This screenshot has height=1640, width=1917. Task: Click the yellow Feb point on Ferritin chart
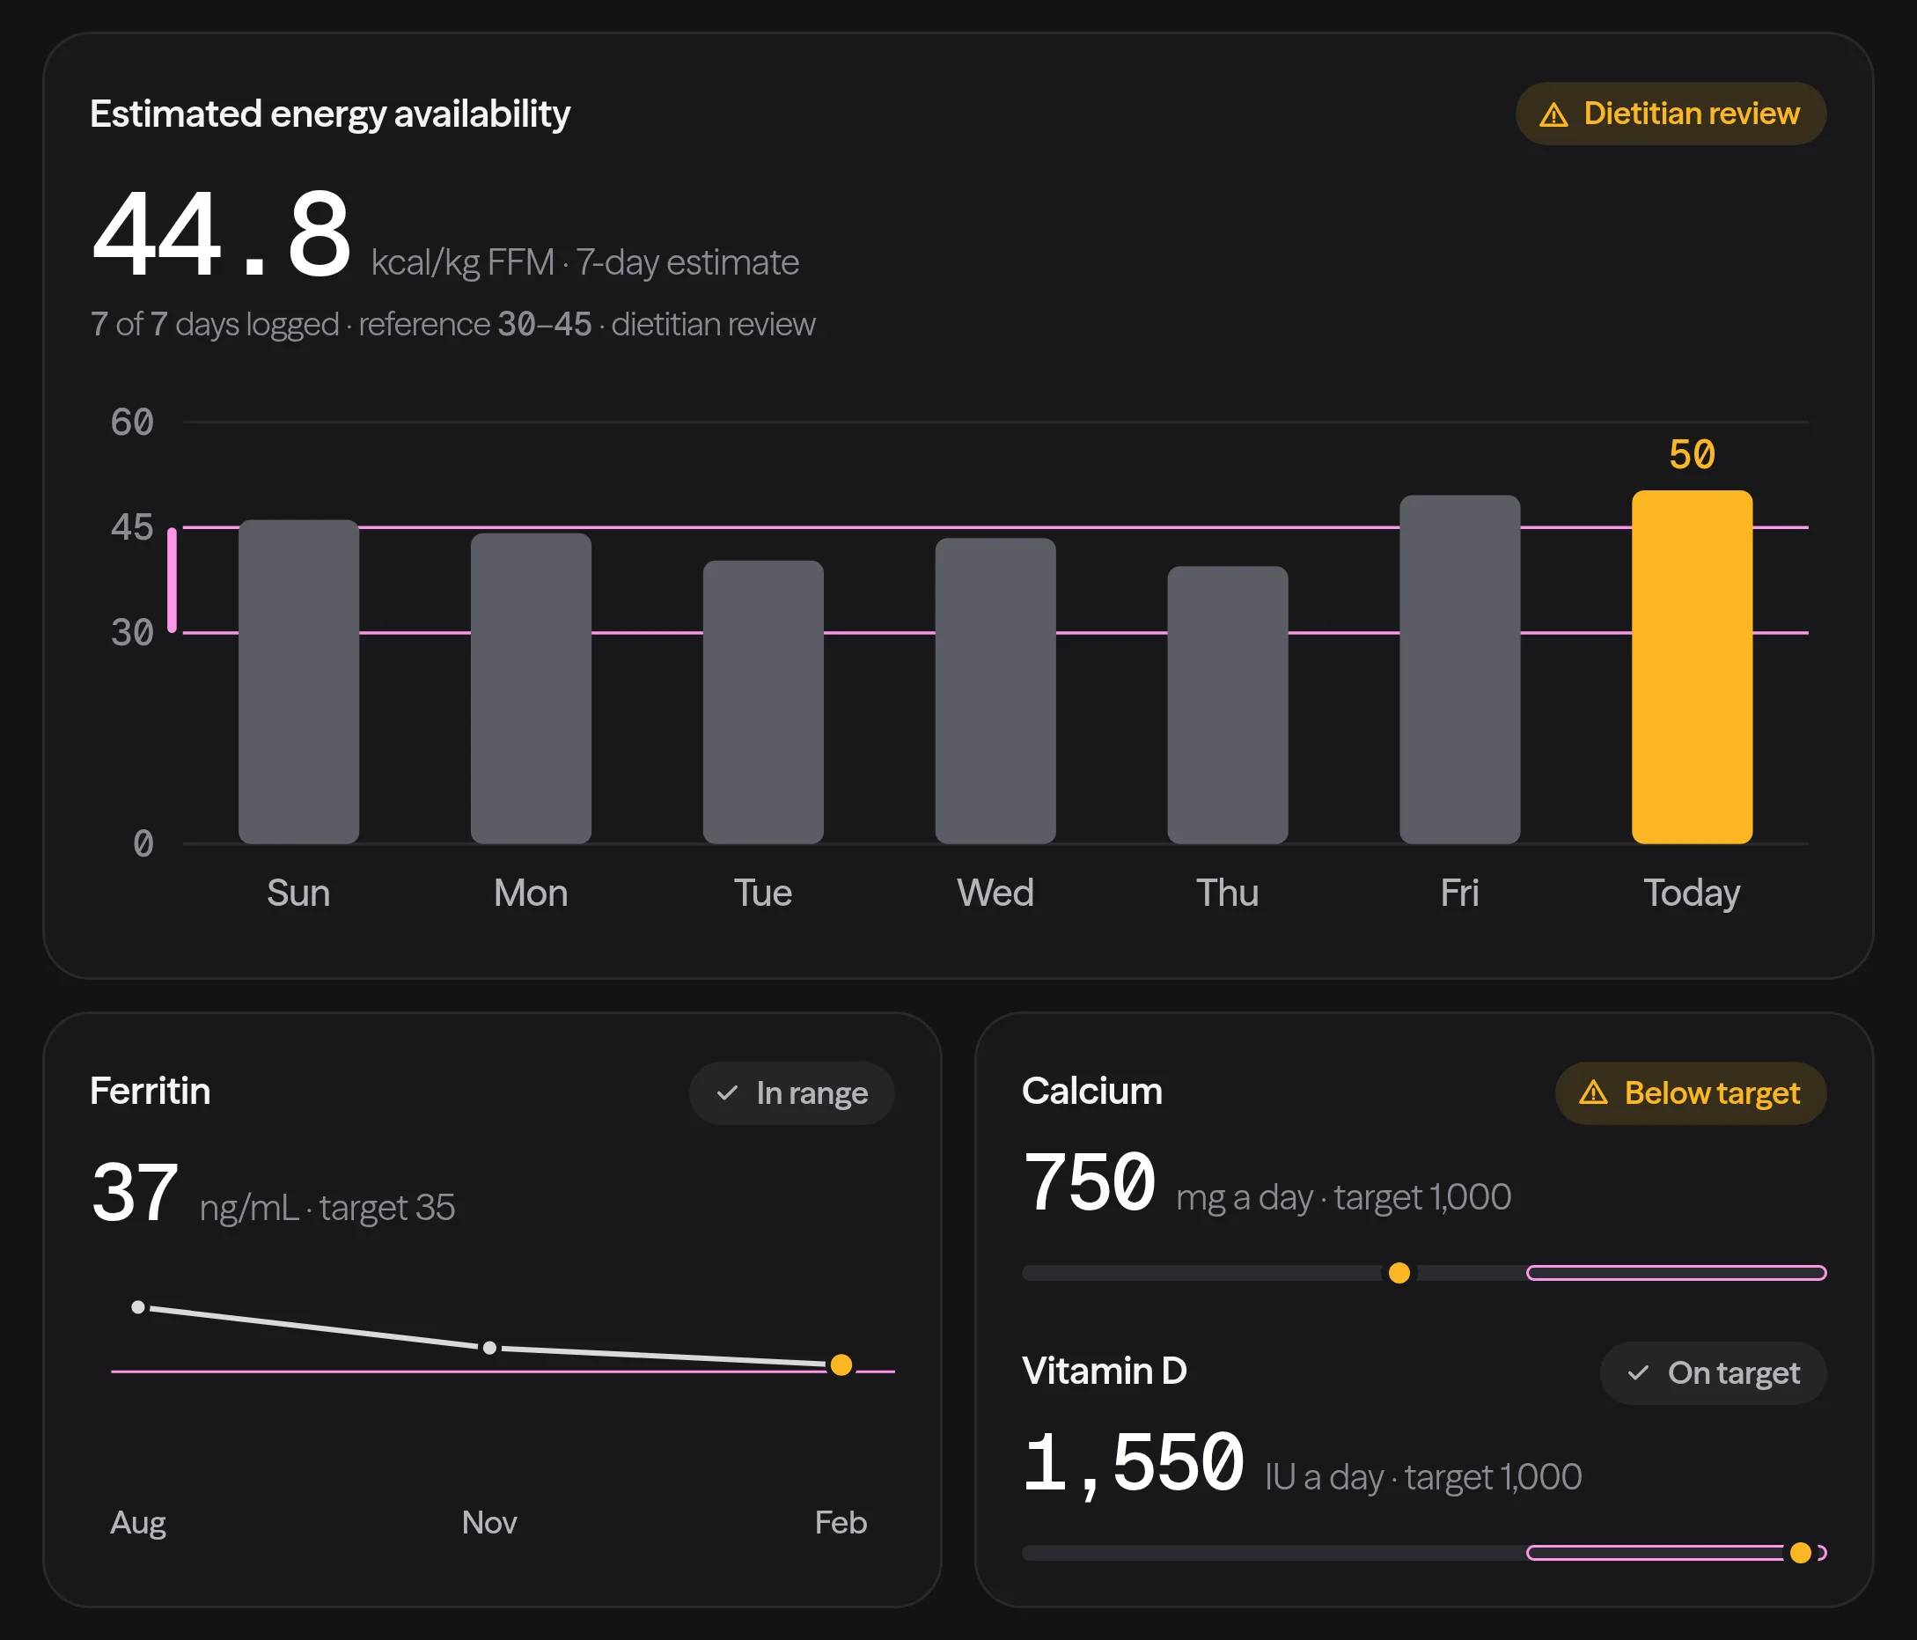pos(841,1364)
